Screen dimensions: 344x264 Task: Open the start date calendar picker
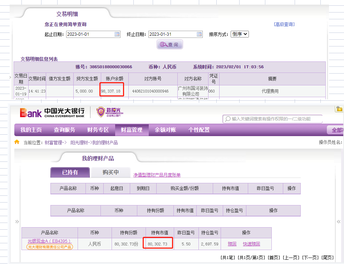(x=117, y=34)
